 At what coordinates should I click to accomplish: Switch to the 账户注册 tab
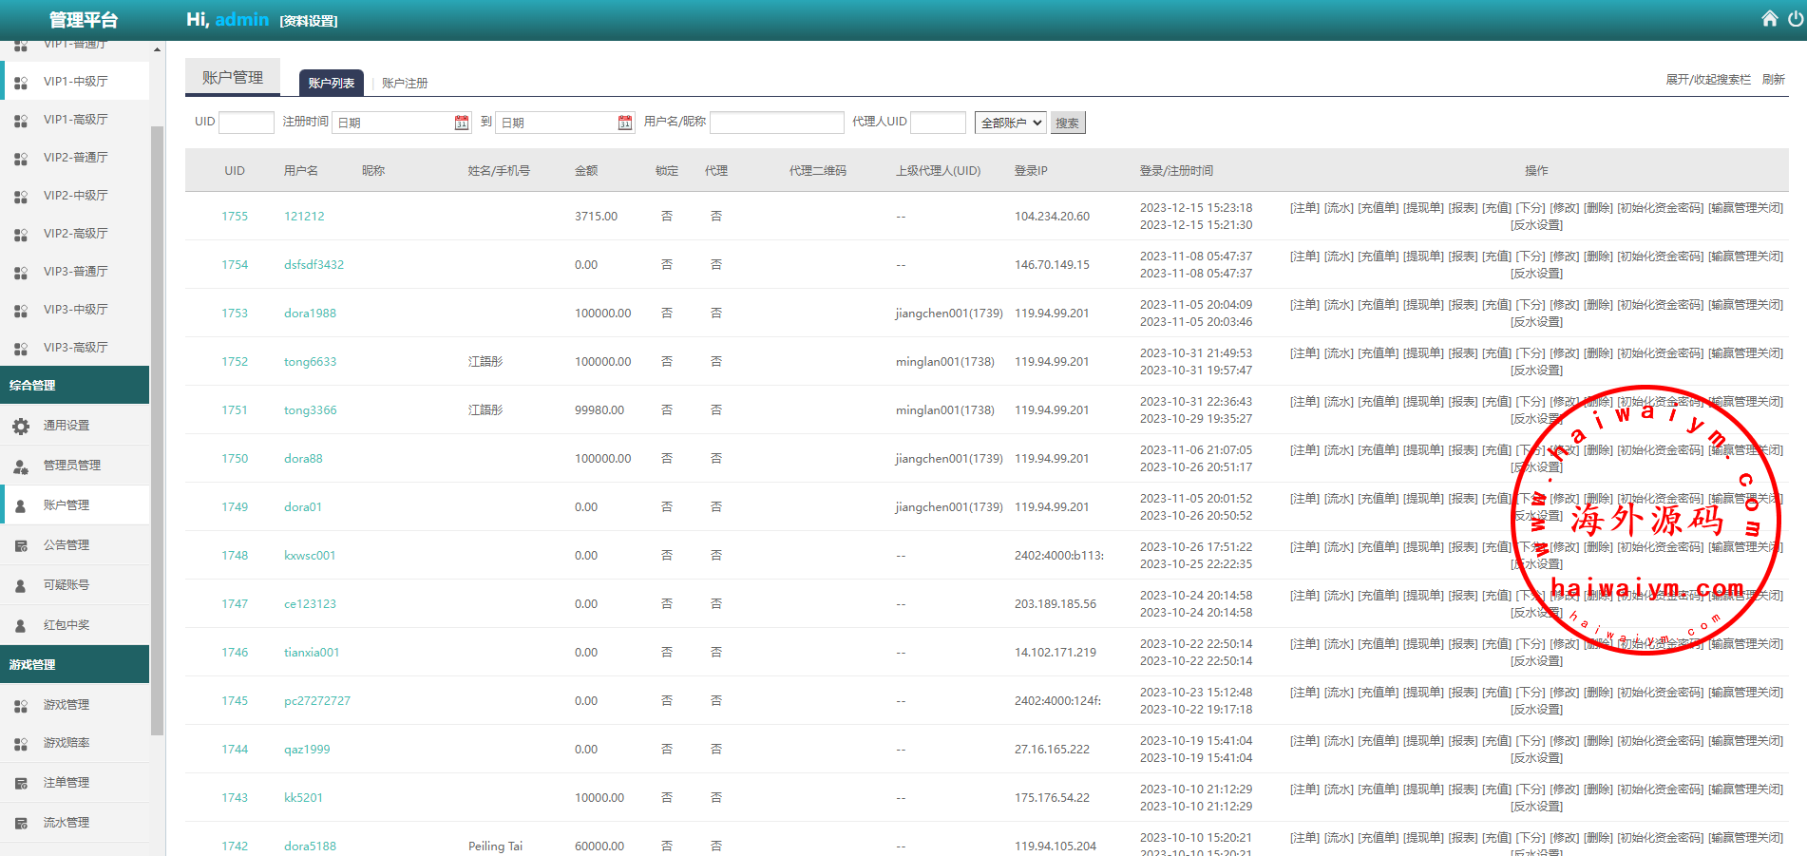pyautogui.click(x=405, y=84)
